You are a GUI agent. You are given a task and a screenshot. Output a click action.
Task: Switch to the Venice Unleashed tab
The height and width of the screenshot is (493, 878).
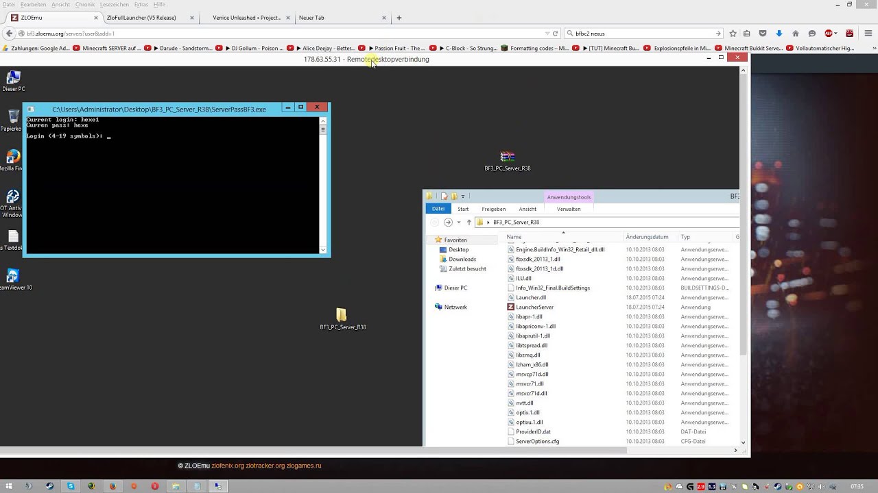[247, 18]
